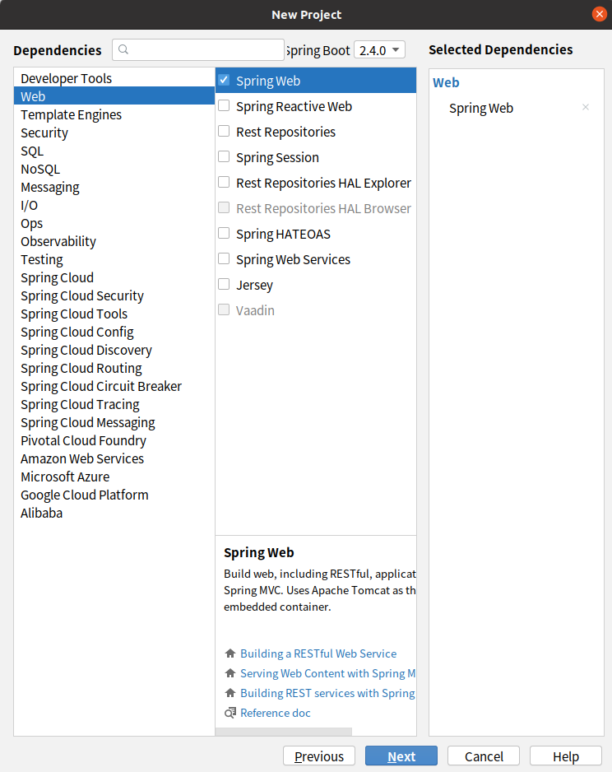This screenshot has height=772, width=612.
Task: Open the Reference doc link
Action: coord(276,713)
